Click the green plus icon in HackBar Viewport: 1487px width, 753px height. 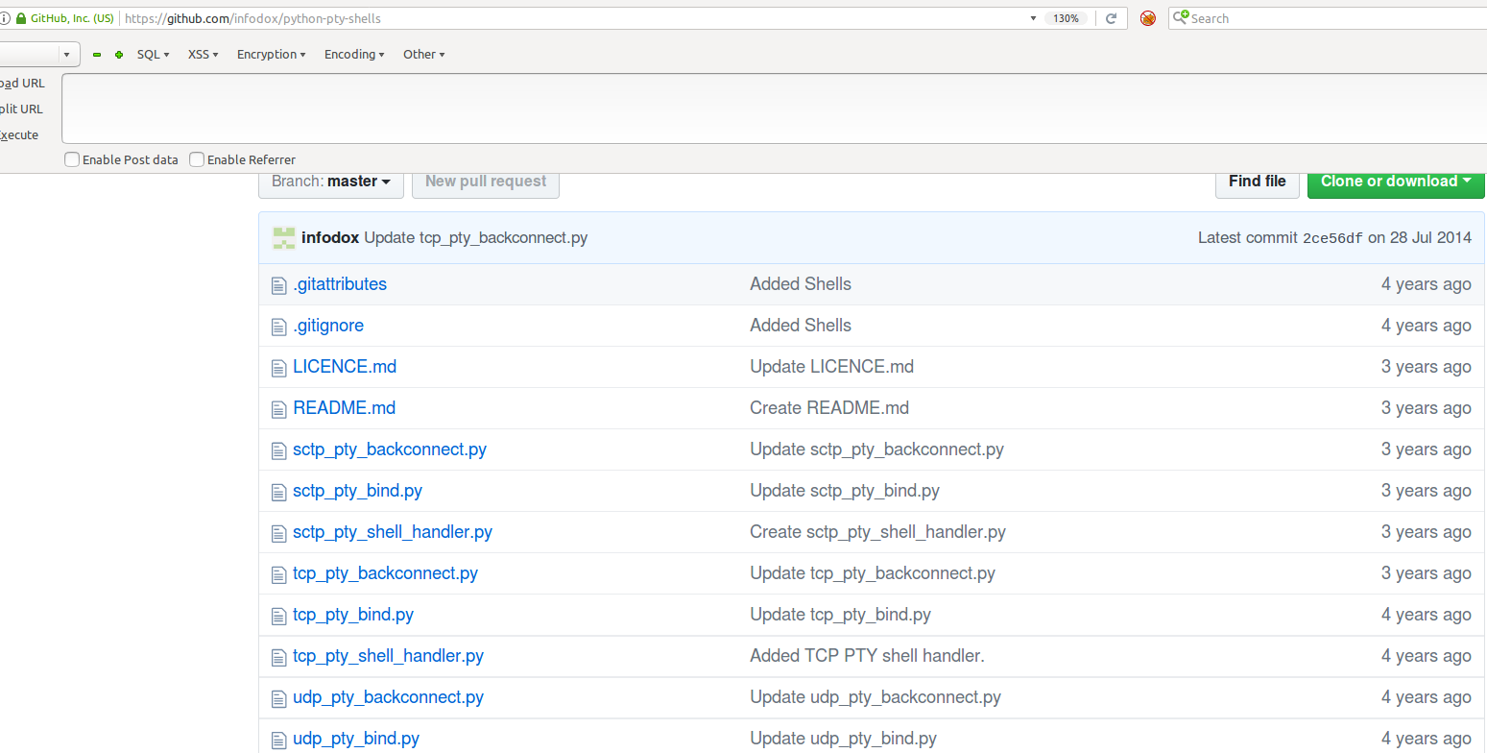tap(119, 55)
